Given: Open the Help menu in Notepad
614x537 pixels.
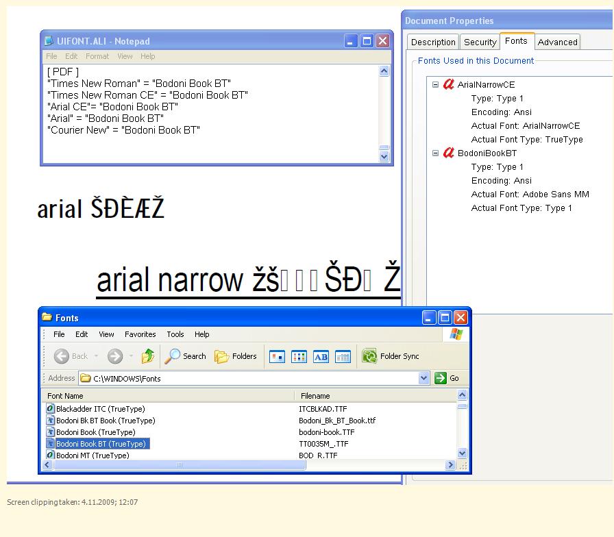Looking at the screenshot, I should pyautogui.click(x=147, y=56).
